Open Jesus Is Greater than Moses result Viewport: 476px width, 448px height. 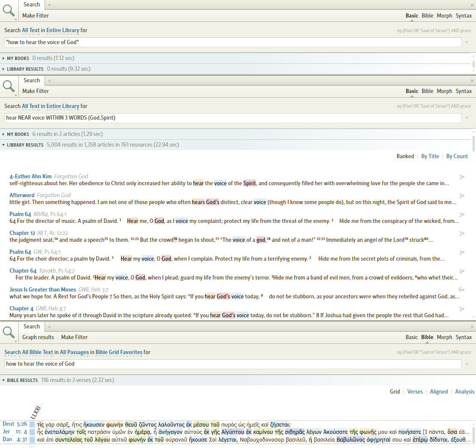(x=42, y=289)
